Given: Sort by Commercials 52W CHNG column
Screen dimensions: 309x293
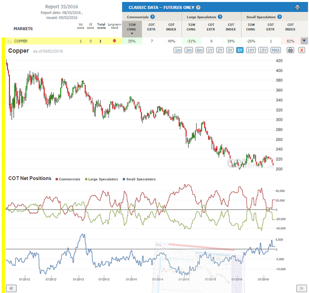Looking at the screenshot, I should pos(132,29).
